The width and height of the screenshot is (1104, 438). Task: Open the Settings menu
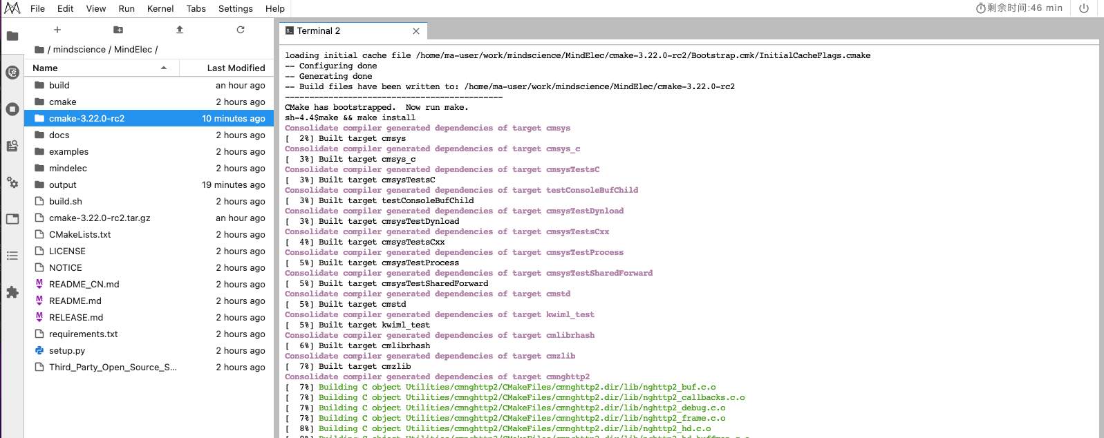tap(236, 8)
